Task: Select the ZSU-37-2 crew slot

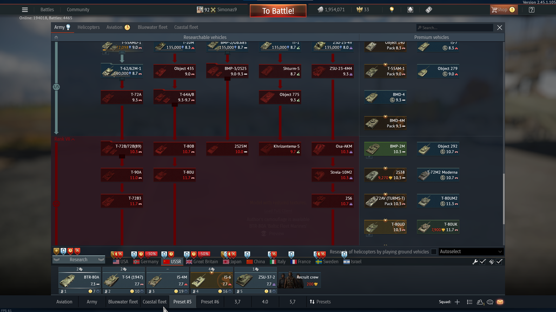Action: [256, 281]
